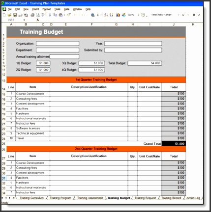
Task: Click the 1st Quarter Grand Total $1,000 cell
Action: coord(174,144)
